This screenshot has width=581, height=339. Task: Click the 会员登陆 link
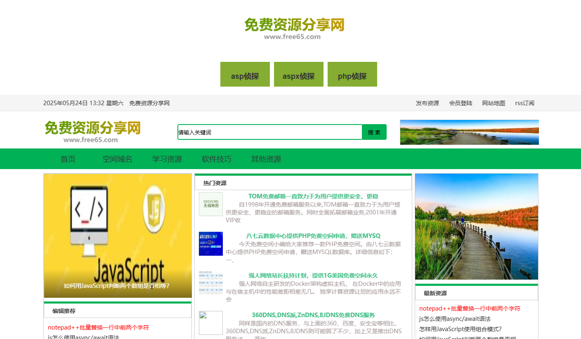tap(461, 103)
